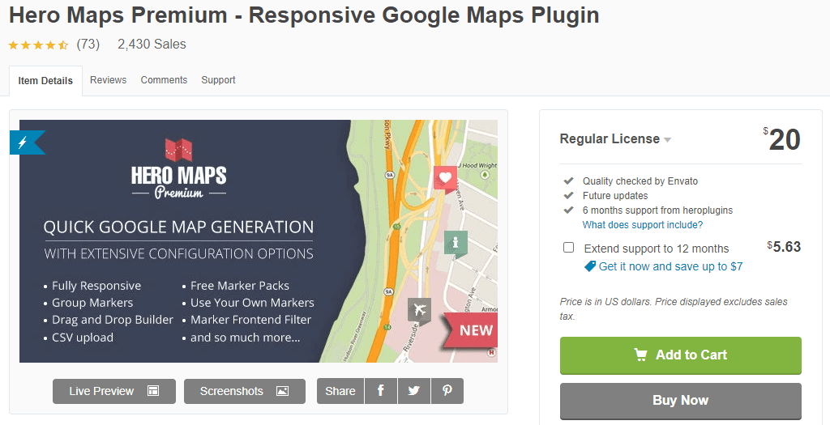Click the airplane map marker

(x=419, y=310)
